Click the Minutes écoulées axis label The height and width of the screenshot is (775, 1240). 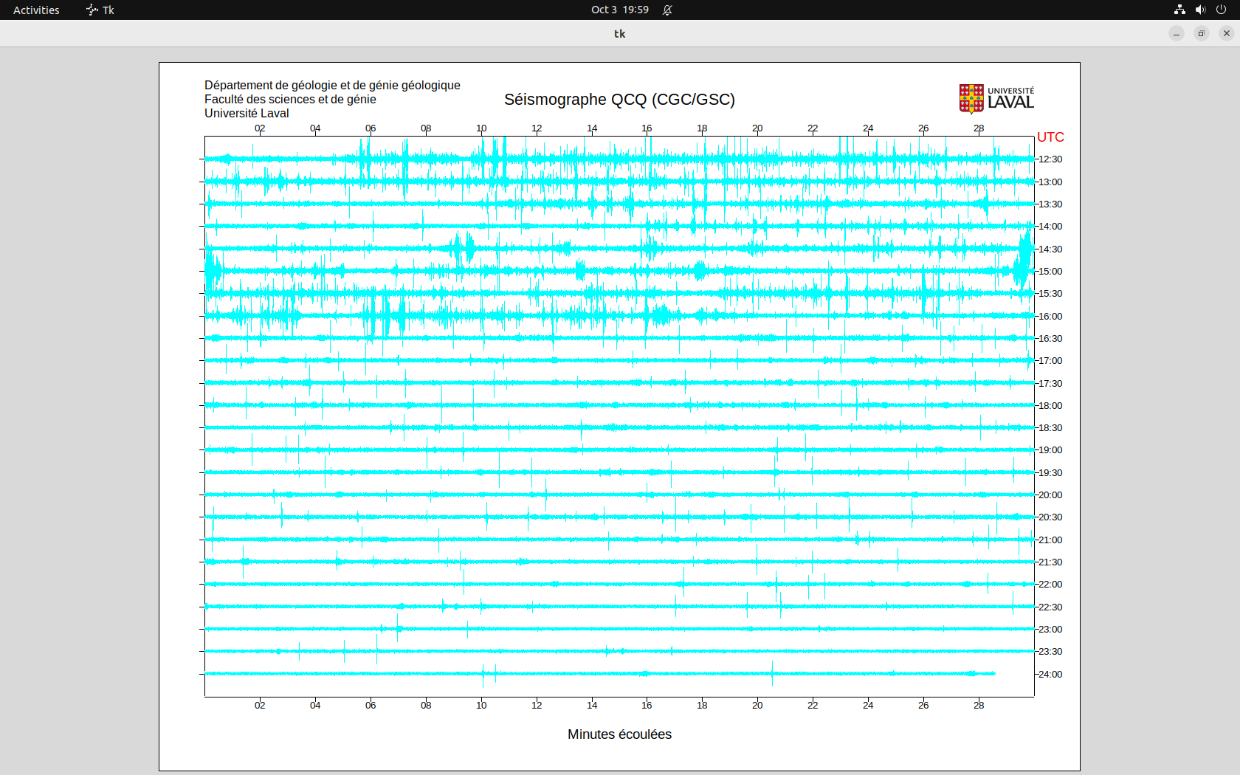pos(619,734)
